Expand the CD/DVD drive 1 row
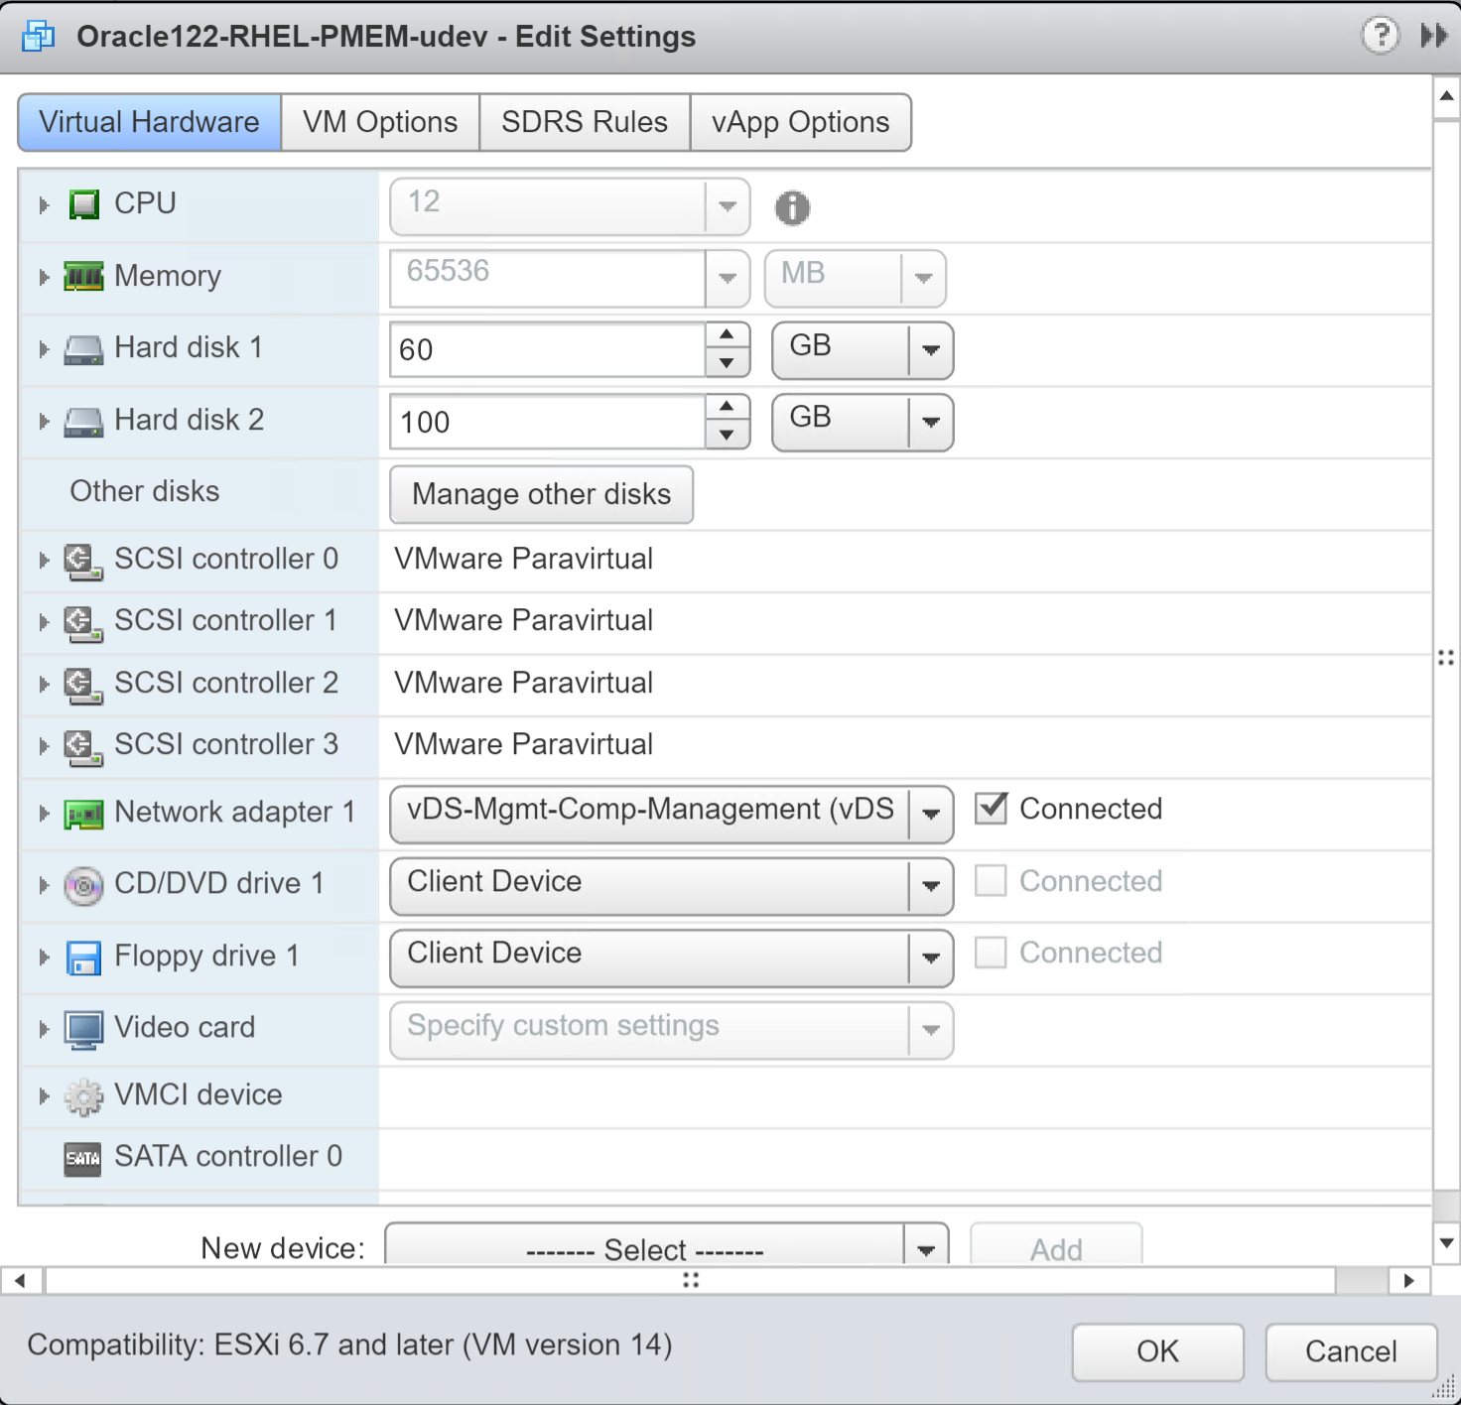Screen dimensions: 1461x1405 pos(44,885)
